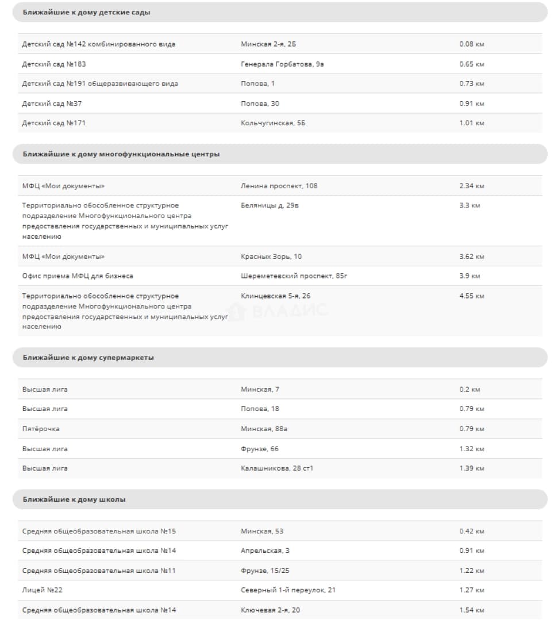The width and height of the screenshot is (554, 620).
Task: Open 'Средняя общеобразовательная школа №15' entry
Action: pos(99,531)
